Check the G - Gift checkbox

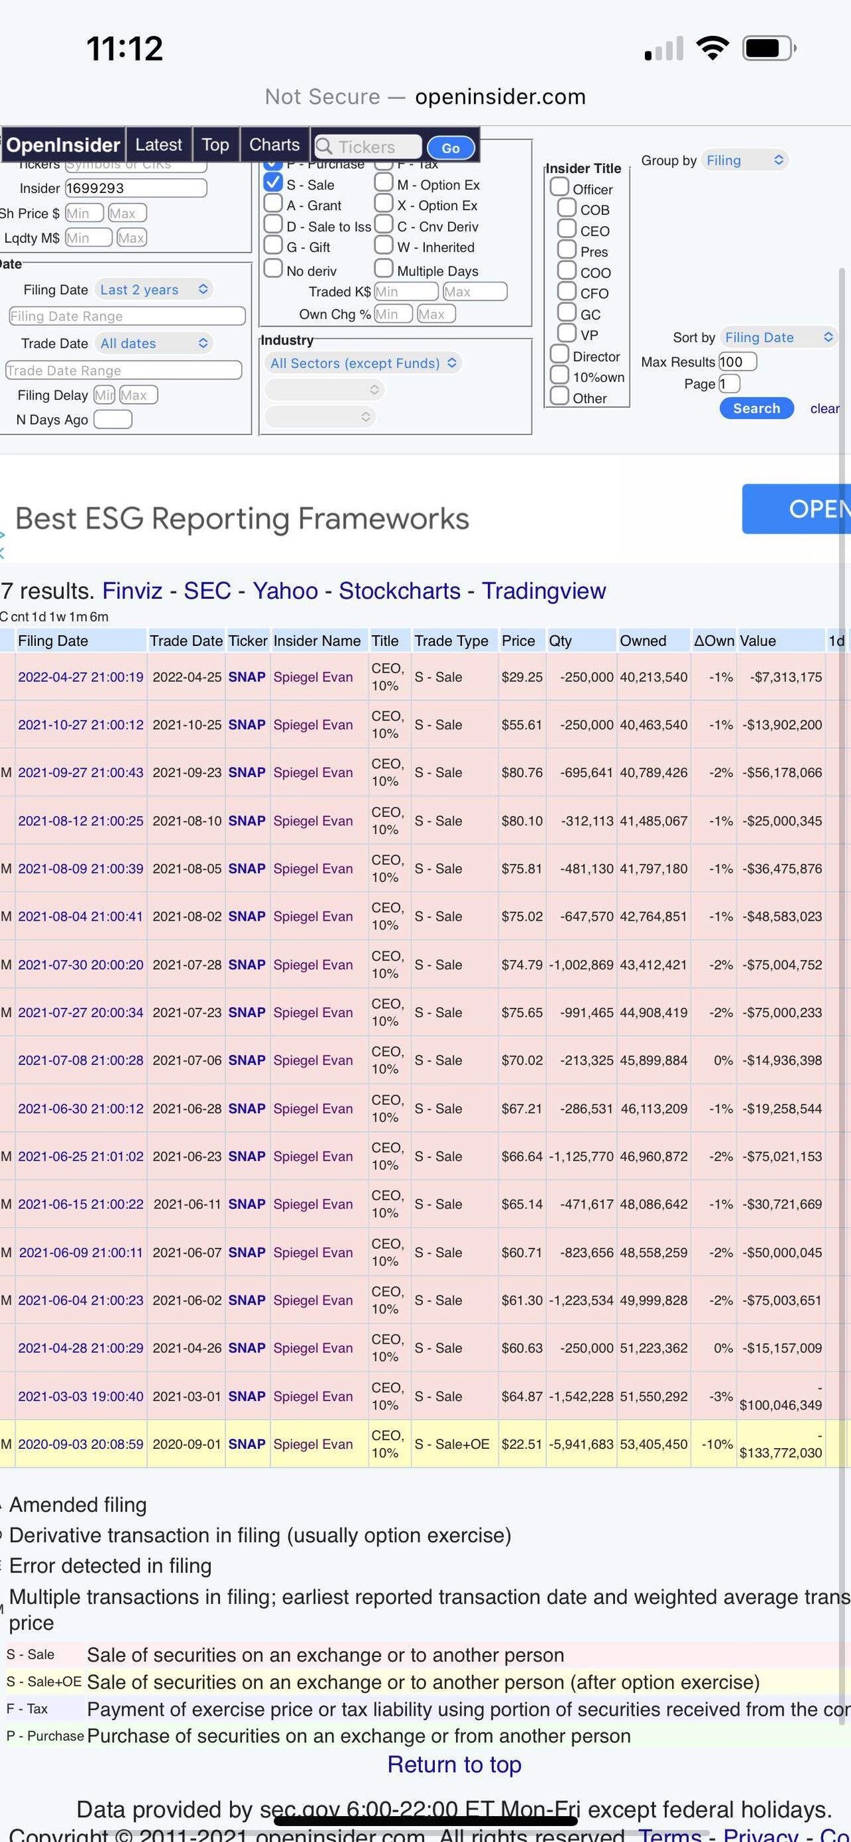point(273,245)
